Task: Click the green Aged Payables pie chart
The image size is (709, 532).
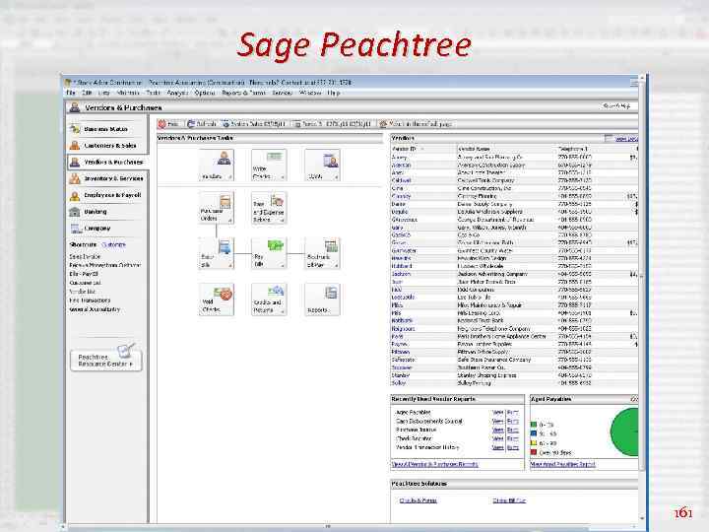Action: pos(625,432)
